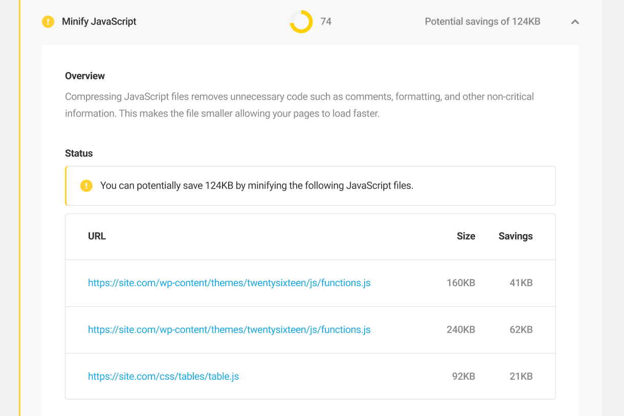Select the URL column header
624x416 pixels.
(x=97, y=236)
